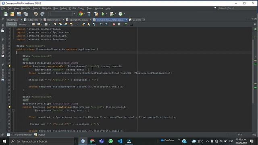
Task: Comment out the selected code lines
Action: tap(126, 24)
